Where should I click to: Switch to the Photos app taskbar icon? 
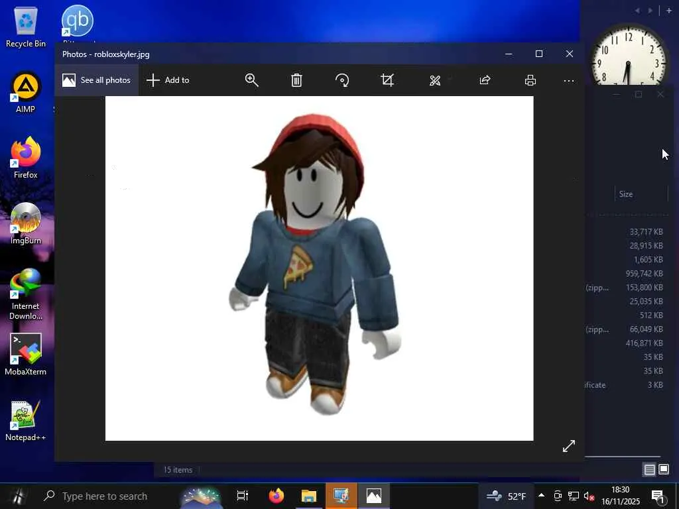pos(374,496)
